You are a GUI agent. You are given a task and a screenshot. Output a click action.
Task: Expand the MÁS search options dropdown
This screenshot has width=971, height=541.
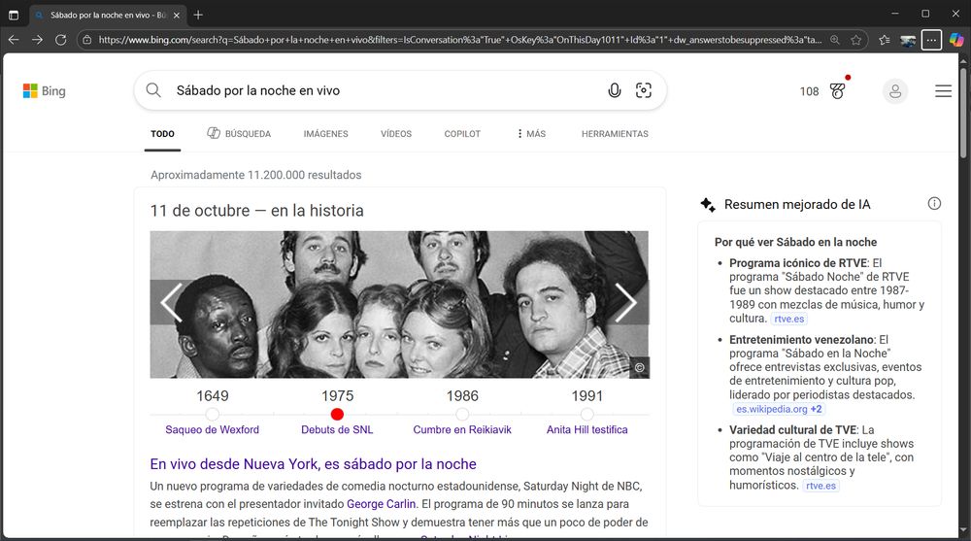[530, 134]
